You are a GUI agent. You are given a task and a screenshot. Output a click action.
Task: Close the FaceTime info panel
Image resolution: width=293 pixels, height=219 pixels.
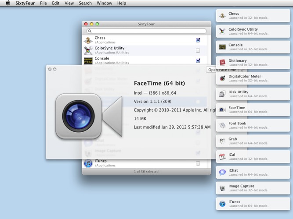click(50, 69)
